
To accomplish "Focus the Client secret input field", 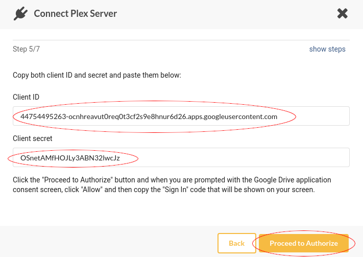I will point(181,157).
